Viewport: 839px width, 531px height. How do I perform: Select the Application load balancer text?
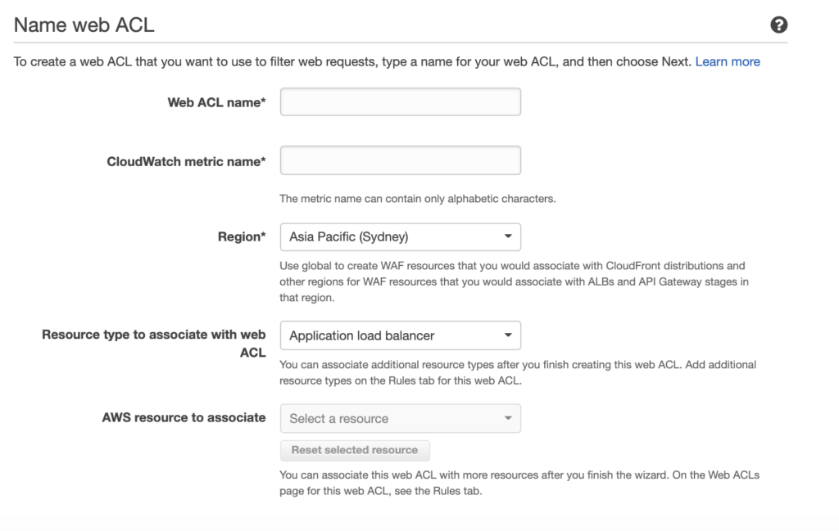point(362,335)
